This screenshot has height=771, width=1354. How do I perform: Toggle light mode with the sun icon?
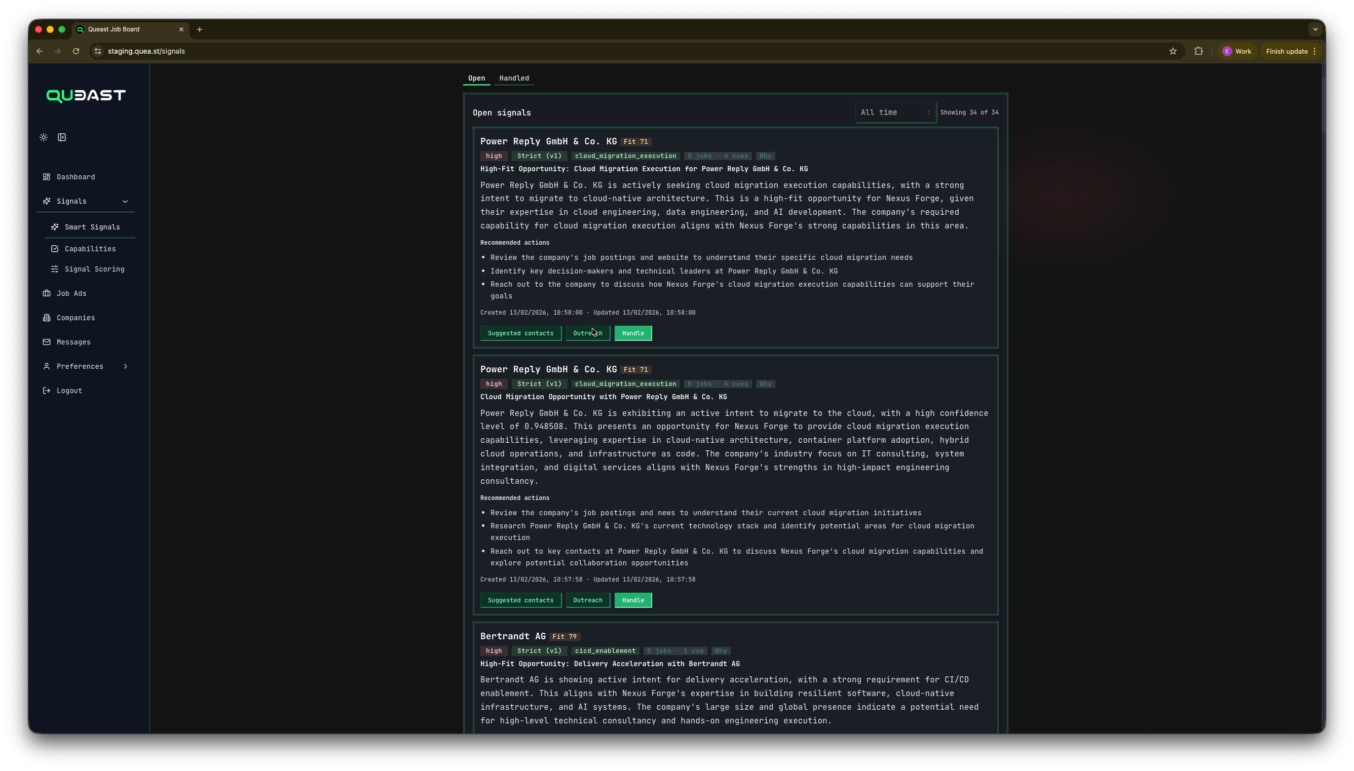point(44,137)
